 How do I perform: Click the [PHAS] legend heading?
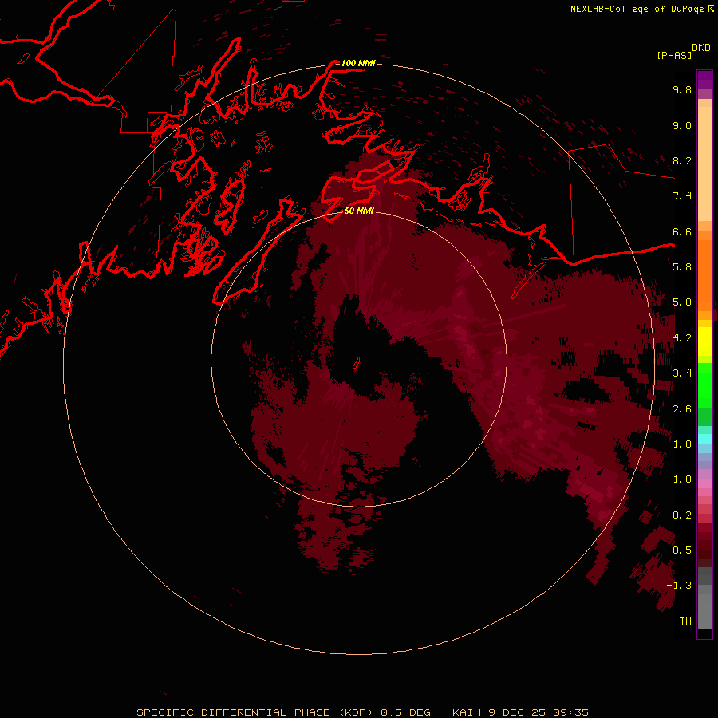point(674,56)
